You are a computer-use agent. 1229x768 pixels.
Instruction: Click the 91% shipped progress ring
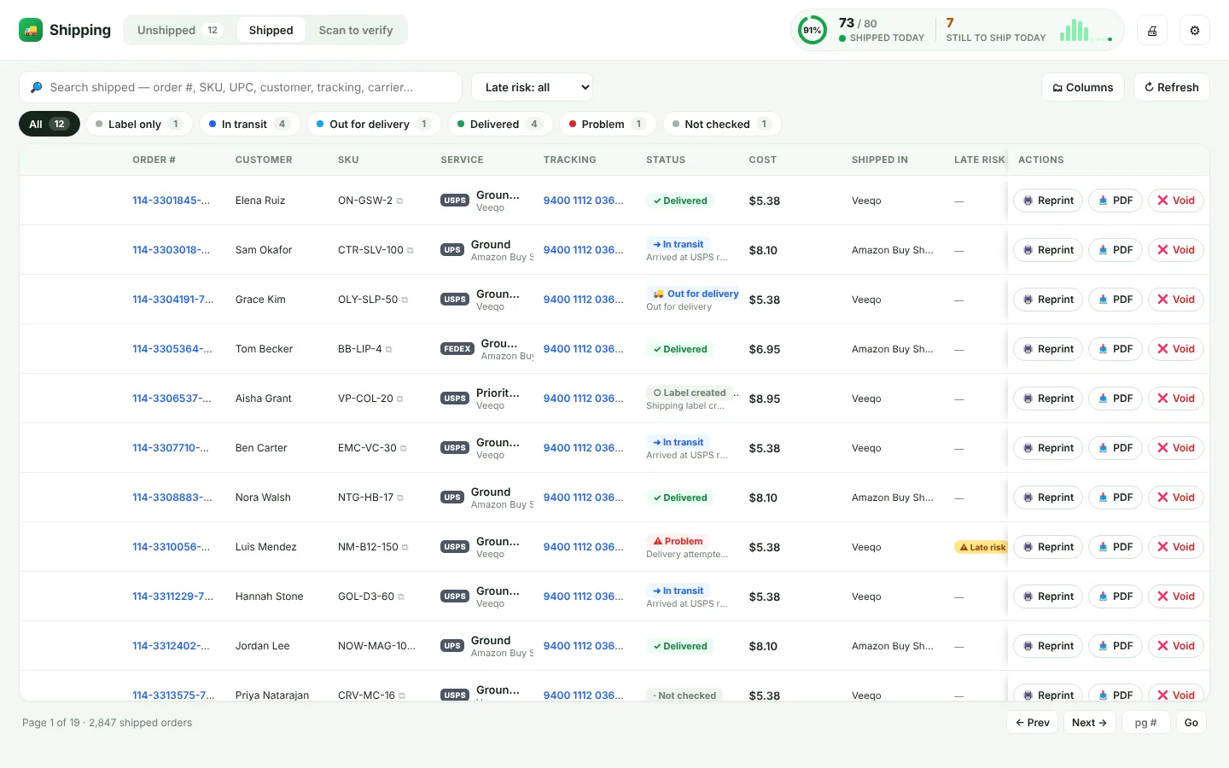click(x=813, y=31)
